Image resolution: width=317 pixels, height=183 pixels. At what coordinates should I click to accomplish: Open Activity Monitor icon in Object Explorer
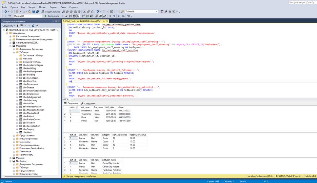pos(37,26)
